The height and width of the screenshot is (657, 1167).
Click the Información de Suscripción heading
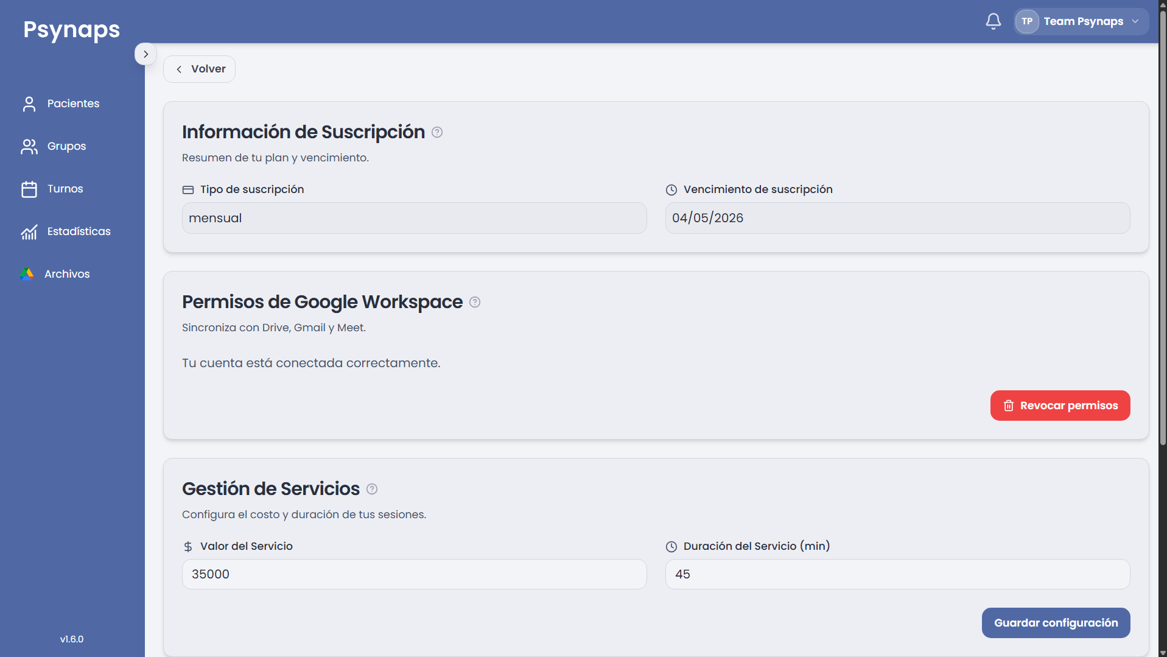pyautogui.click(x=303, y=132)
